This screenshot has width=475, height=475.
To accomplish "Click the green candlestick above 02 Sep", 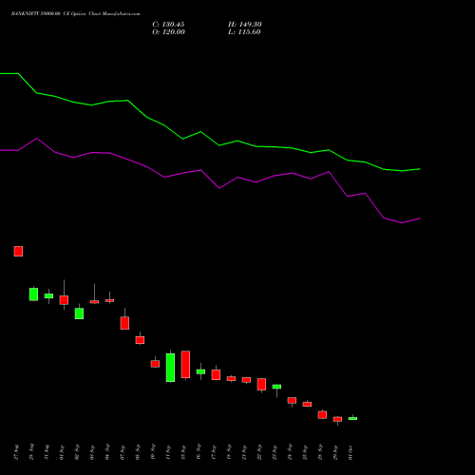I will [79, 313].
